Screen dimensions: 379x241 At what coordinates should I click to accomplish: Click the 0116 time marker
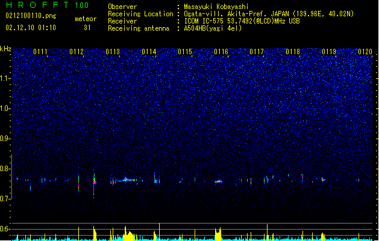pyautogui.click(x=221, y=52)
